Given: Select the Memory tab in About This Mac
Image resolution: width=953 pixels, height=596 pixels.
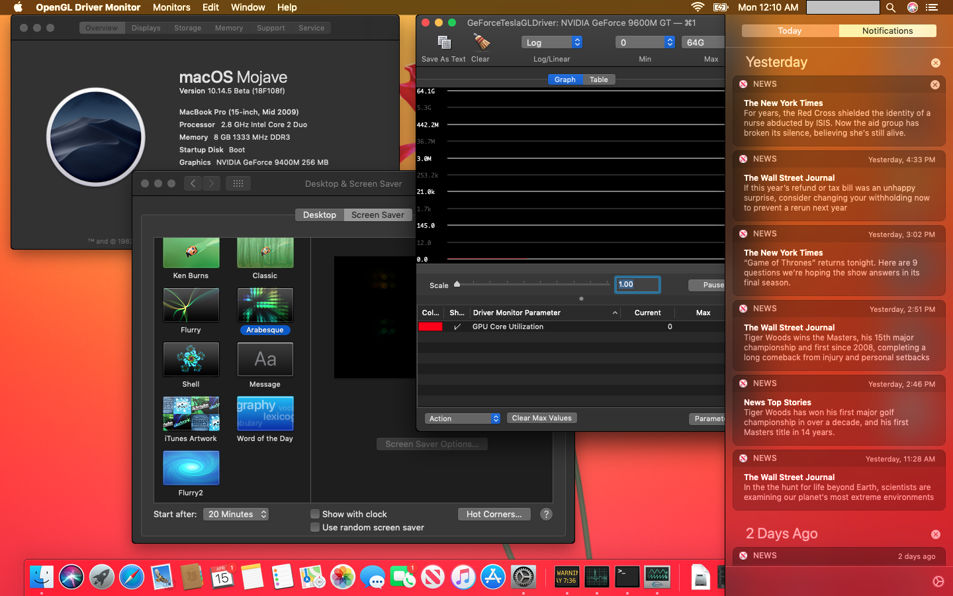Looking at the screenshot, I should pos(229,28).
